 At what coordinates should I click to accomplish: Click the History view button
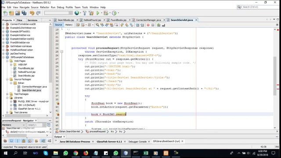tap(68, 25)
